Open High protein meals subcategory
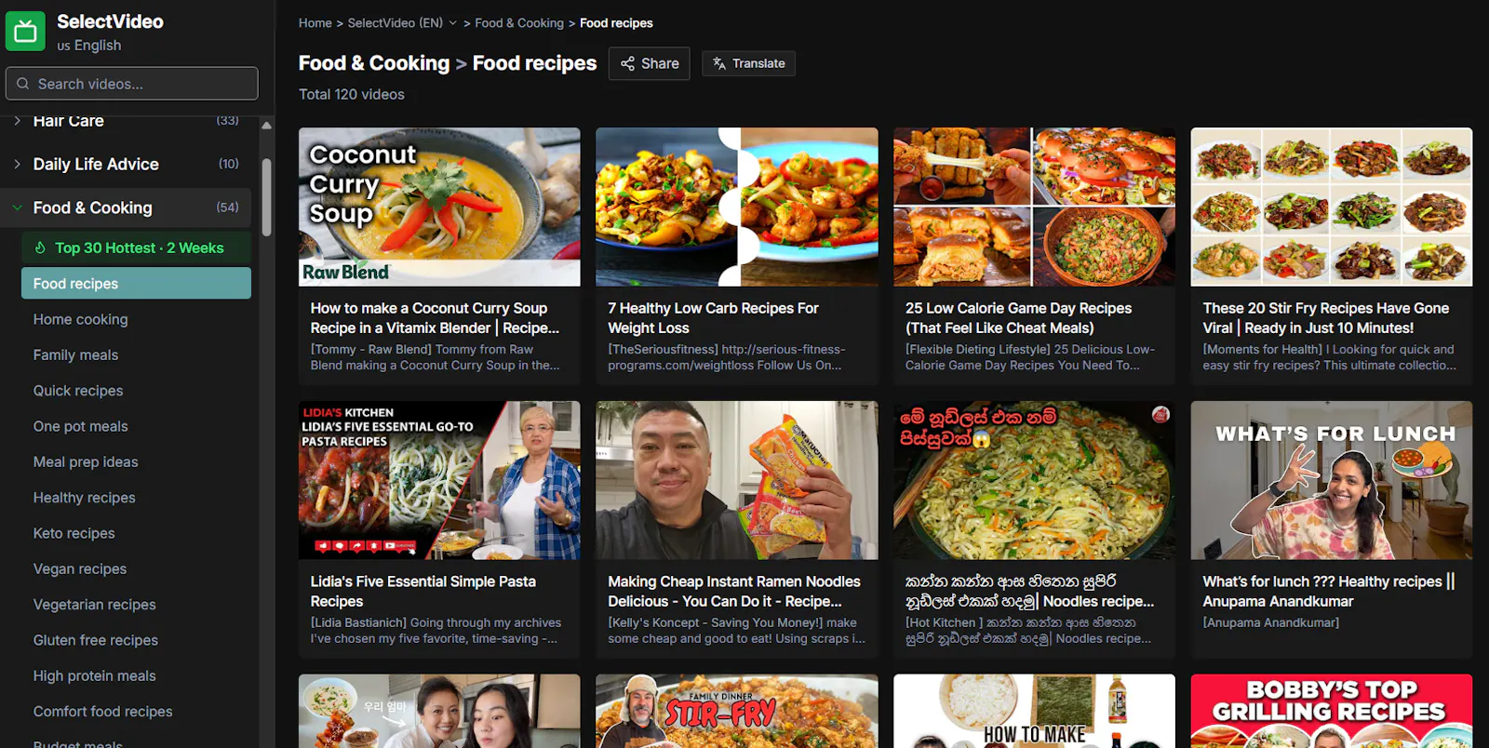The image size is (1489, 748). click(95, 675)
